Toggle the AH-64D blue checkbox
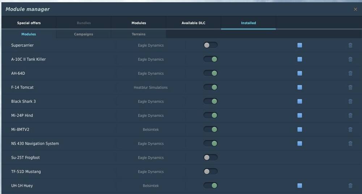This screenshot has height=194, width=362. tap(300, 73)
